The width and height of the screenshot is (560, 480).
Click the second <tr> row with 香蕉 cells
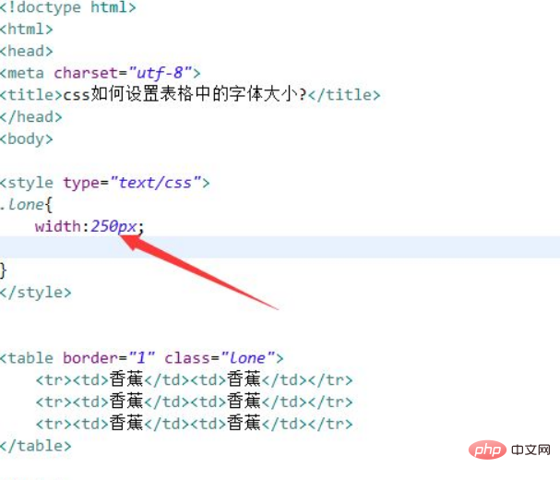pyautogui.click(x=194, y=402)
